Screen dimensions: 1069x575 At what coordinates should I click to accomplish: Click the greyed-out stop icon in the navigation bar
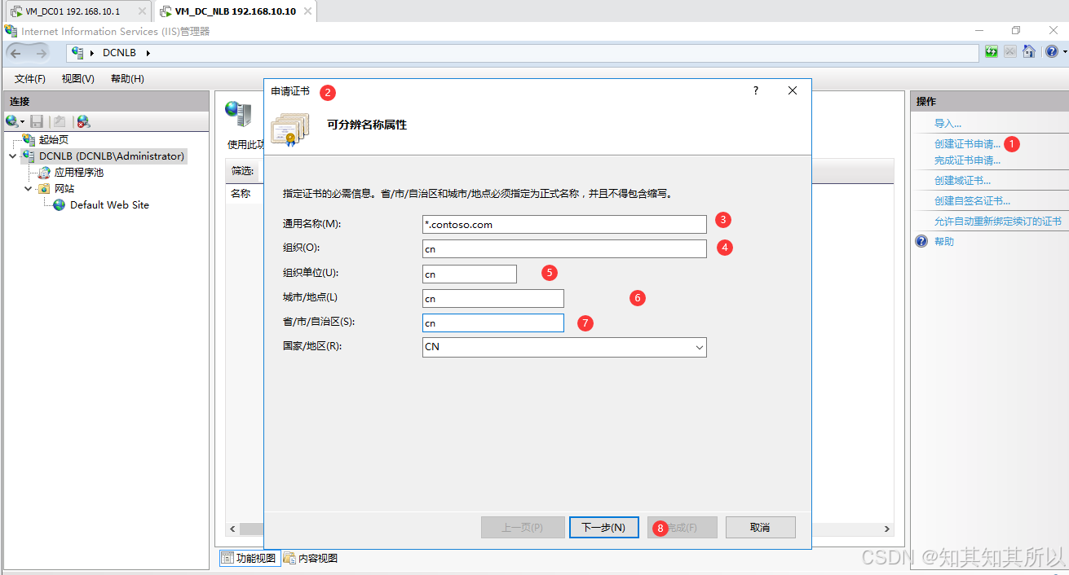coord(1010,51)
